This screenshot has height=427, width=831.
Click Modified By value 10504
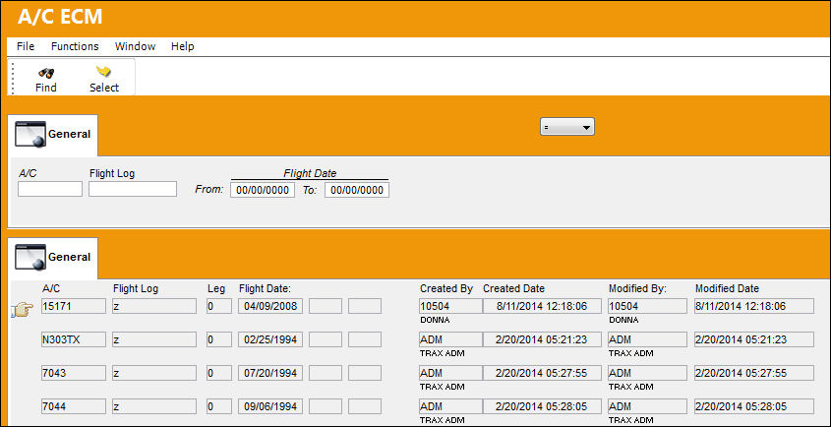648,306
